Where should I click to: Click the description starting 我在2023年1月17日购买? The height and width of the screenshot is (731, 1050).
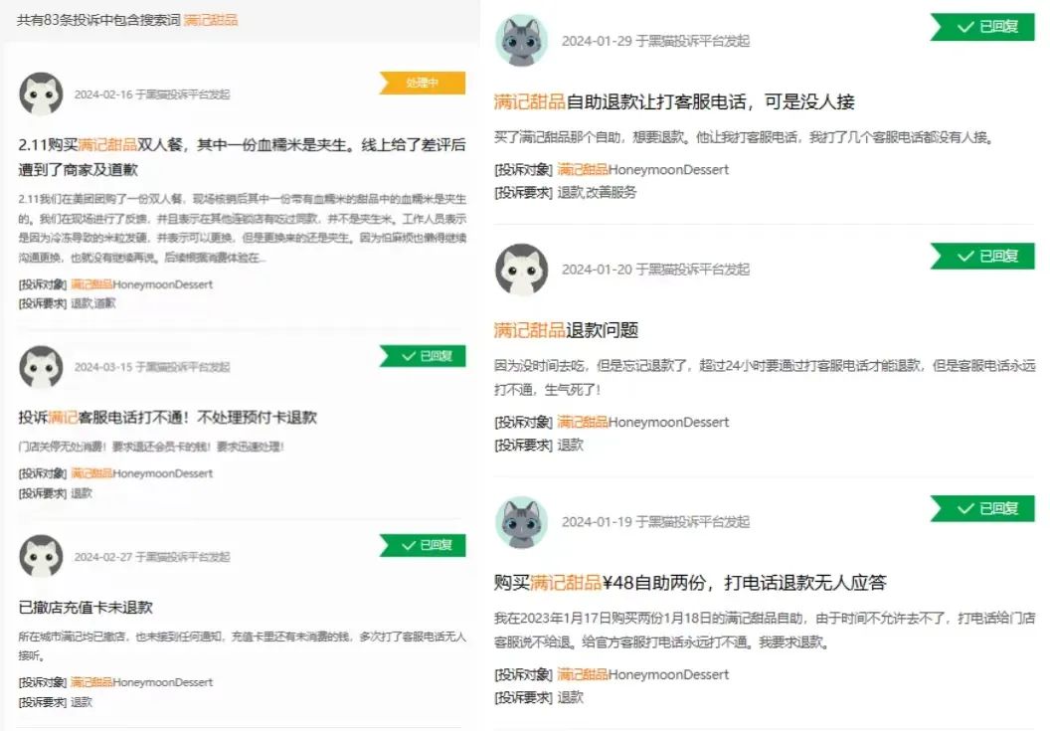coord(765,630)
